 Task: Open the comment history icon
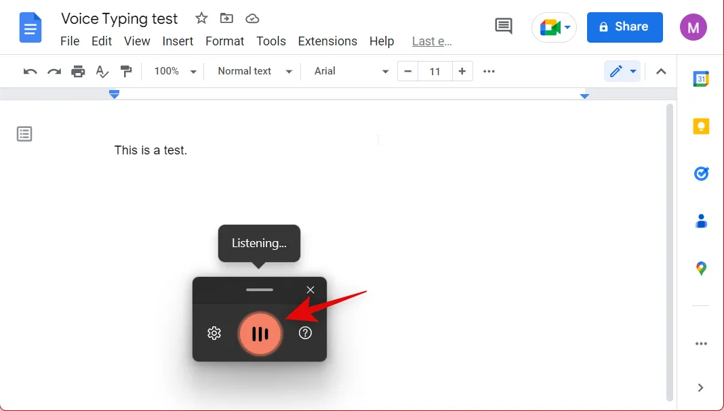point(503,26)
